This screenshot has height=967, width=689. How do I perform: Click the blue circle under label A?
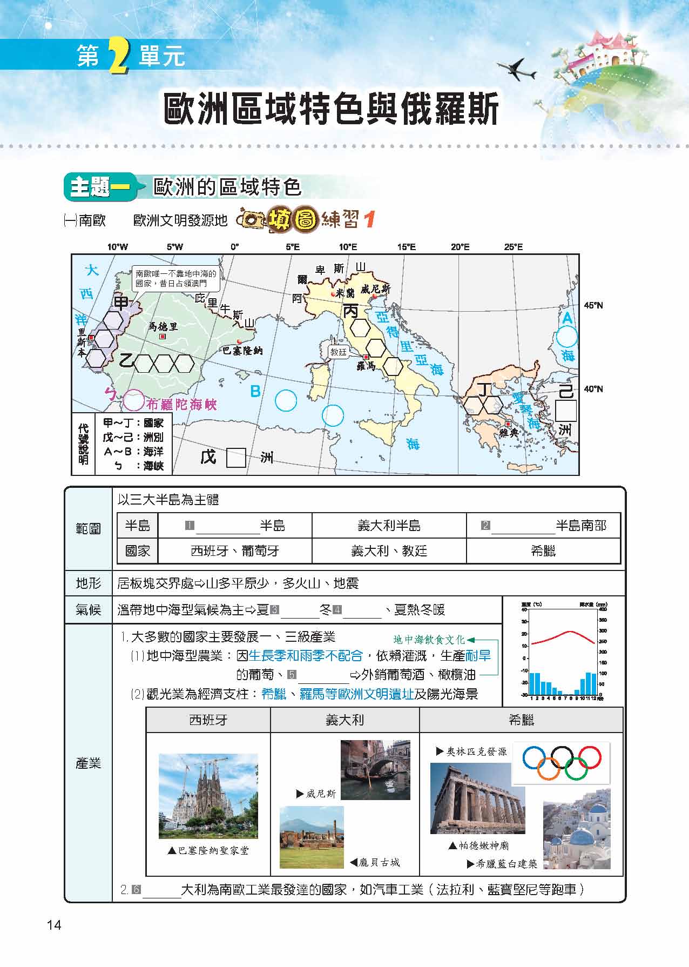click(566, 337)
